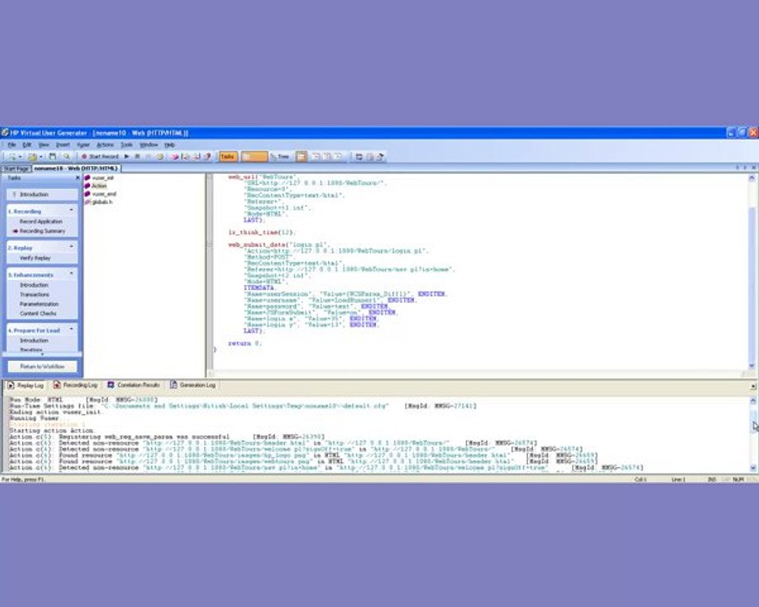Screen dimensions: 759x607
Task: Open the Actions menu
Action: (x=105, y=145)
